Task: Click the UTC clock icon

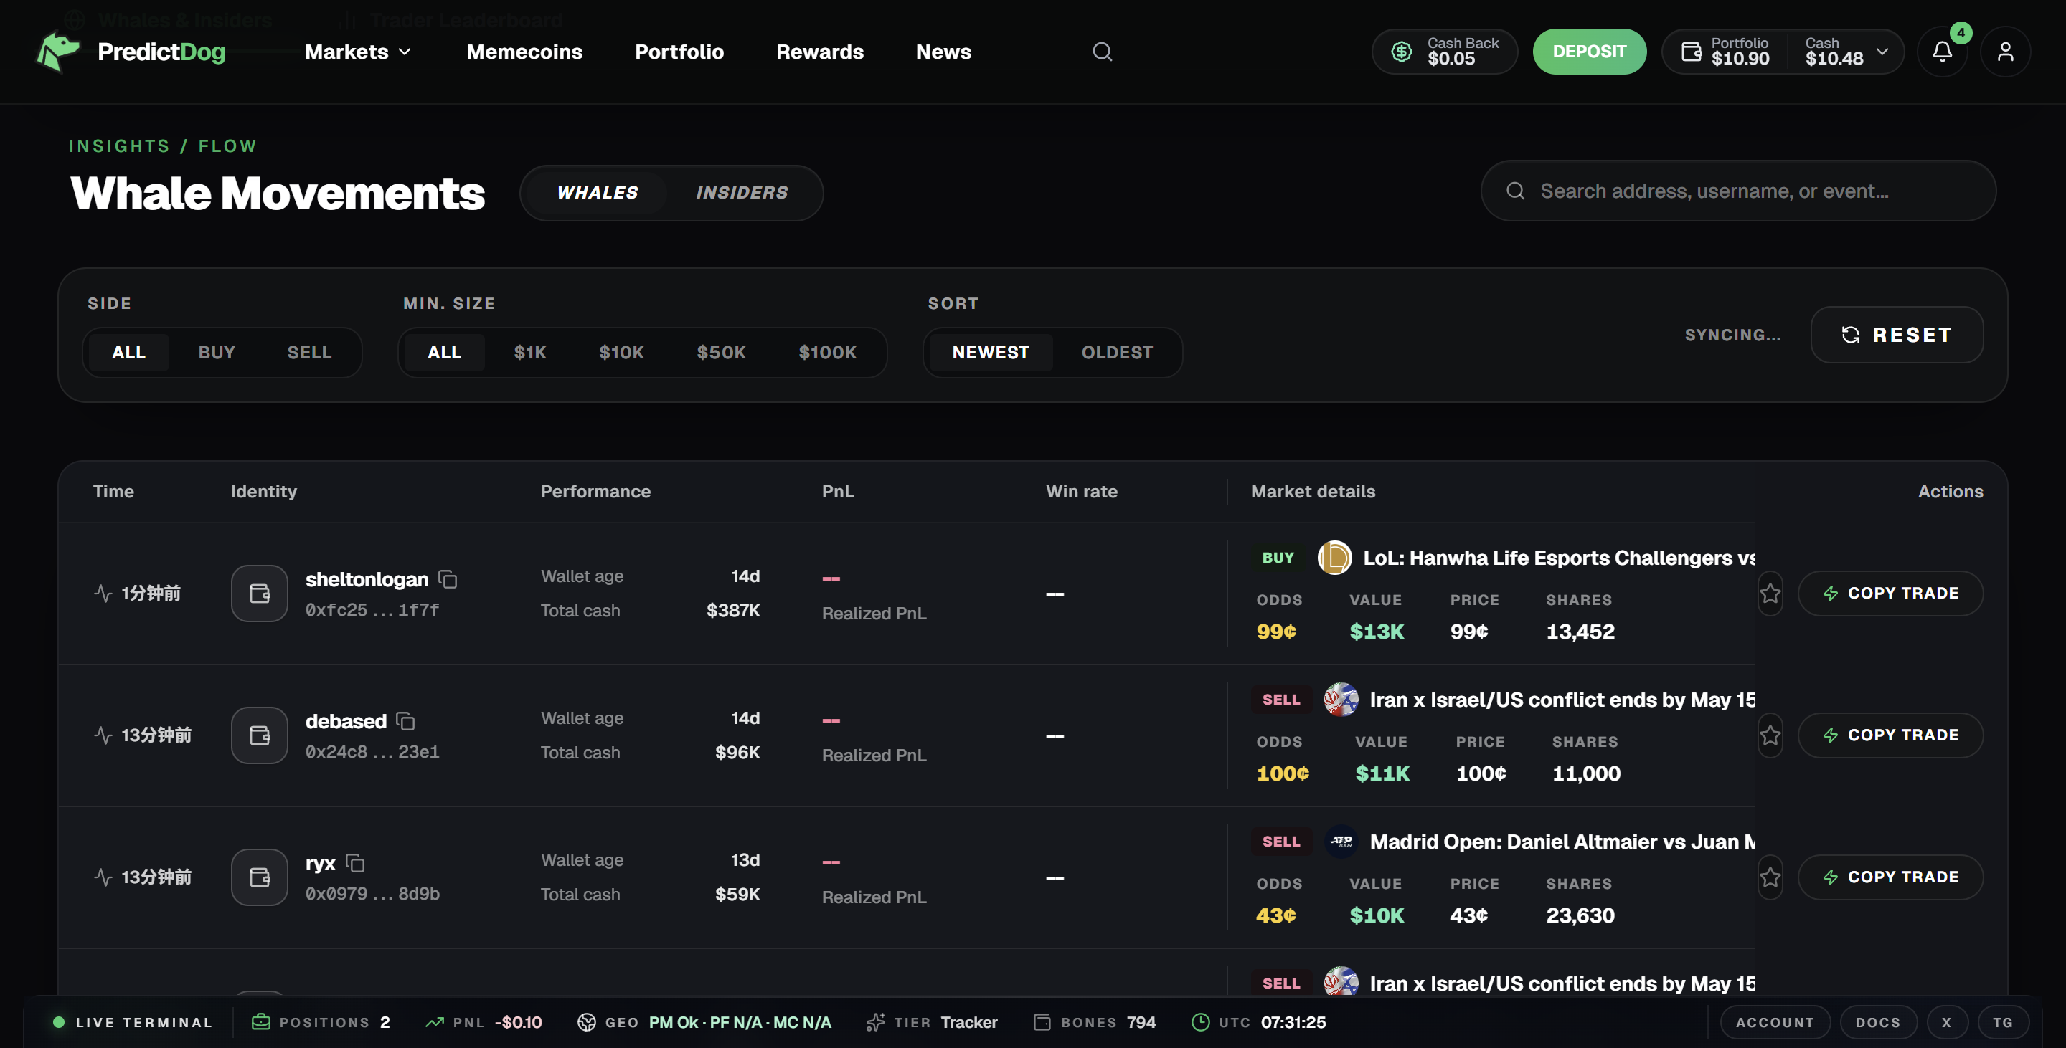Action: [x=1201, y=1022]
